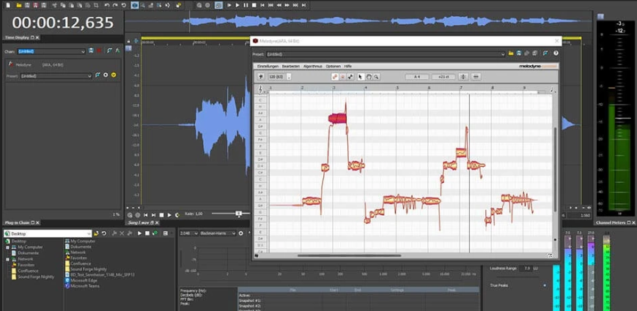This screenshot has height=311, width=637.
Task: Adjust the playback Rate slider
Action: click(x=239, y=213)
